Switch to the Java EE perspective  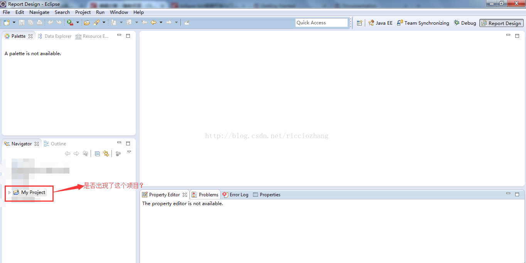click(x=380, y=23)
